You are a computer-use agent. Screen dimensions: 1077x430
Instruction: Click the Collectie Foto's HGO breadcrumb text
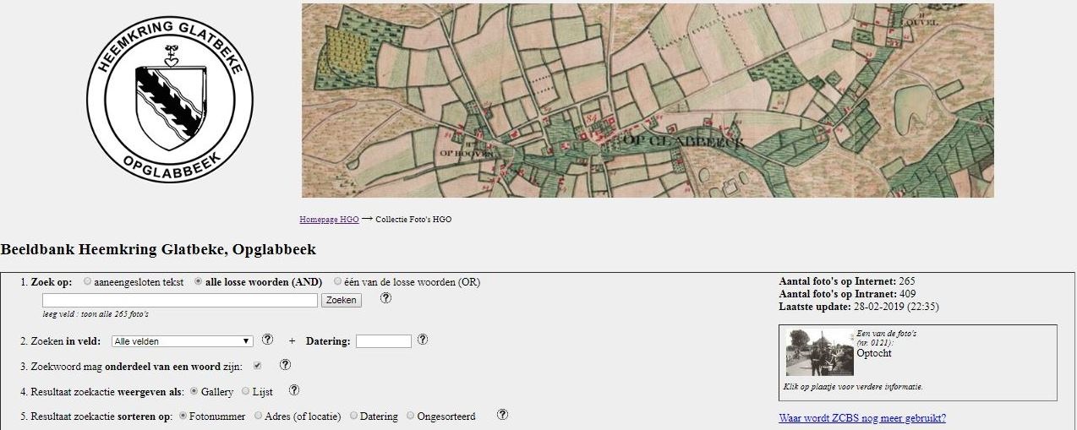point(413,220)
